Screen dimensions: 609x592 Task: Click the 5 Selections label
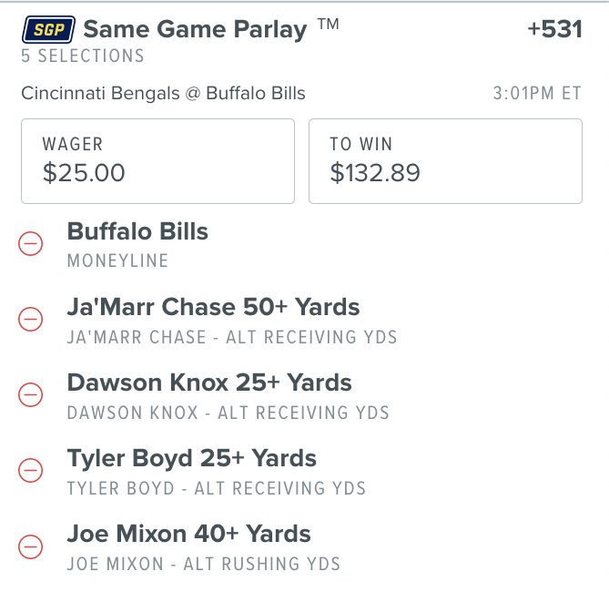coord(83,56)
